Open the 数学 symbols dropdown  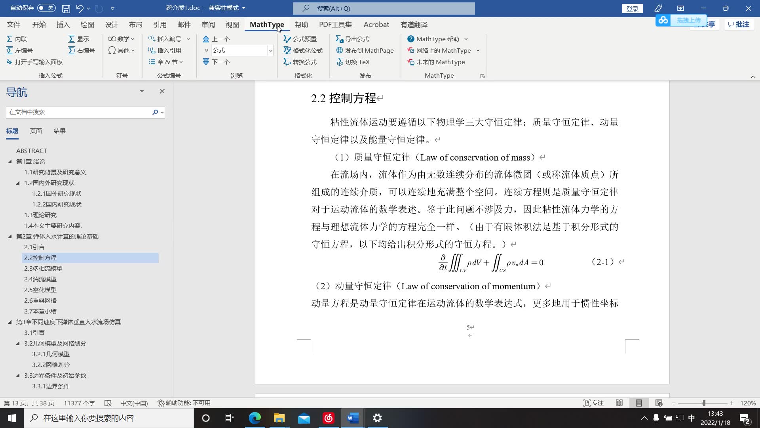[121, 39]
